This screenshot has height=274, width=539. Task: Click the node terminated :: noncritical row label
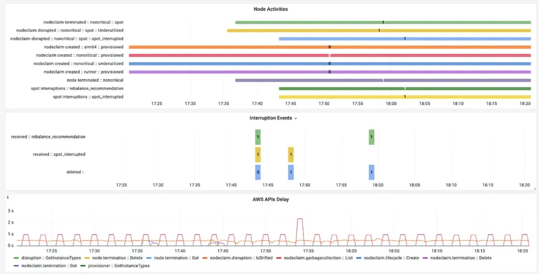[x=95, y=80]
